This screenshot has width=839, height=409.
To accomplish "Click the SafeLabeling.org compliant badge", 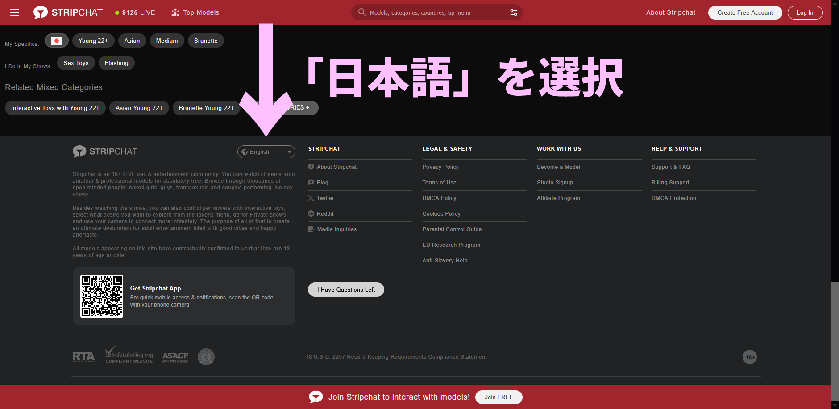I will (129, 355).
